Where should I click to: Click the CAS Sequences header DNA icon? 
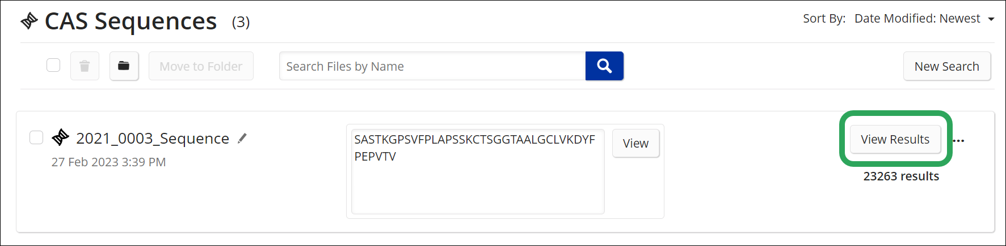tap(29, 21)
